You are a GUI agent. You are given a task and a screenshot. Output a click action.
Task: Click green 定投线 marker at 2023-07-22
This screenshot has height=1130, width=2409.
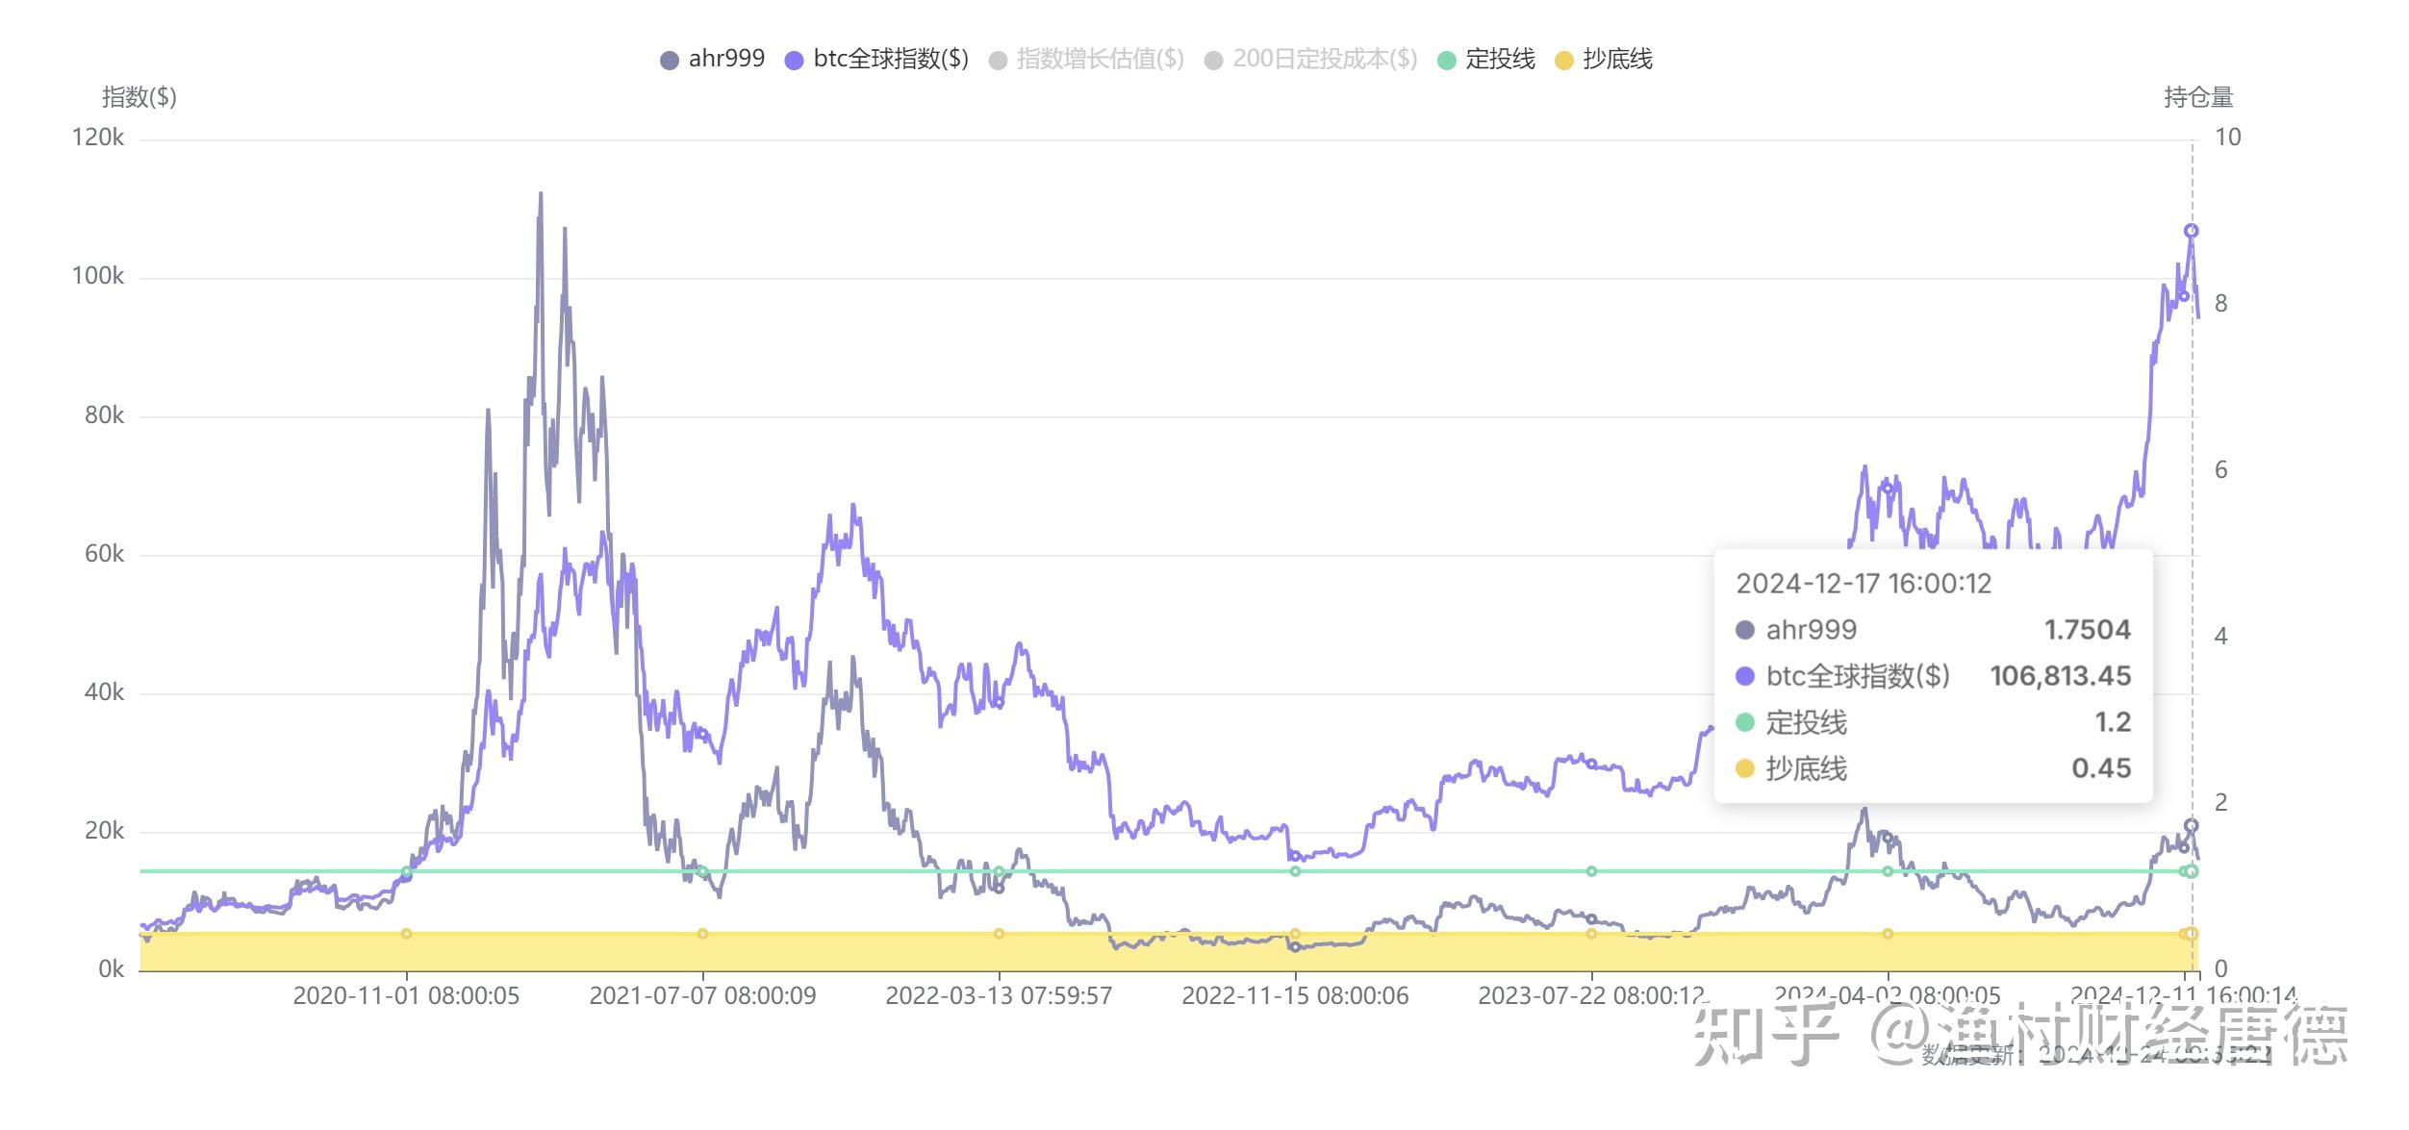(x=1591, y=871)
